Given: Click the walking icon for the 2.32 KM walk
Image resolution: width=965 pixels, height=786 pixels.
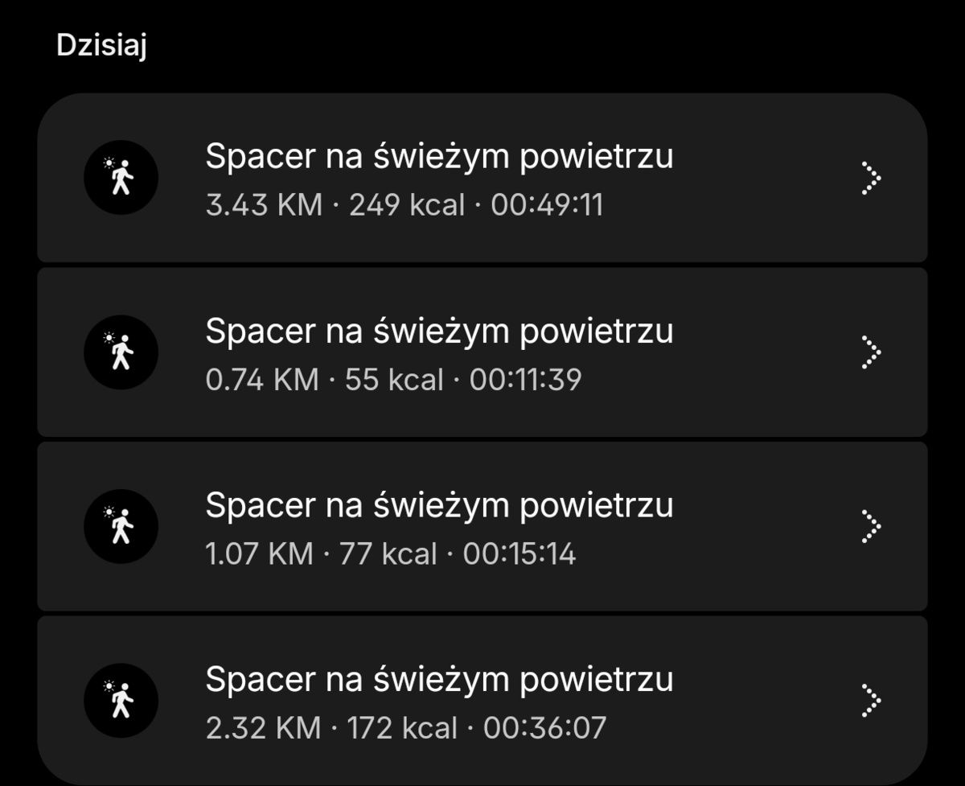Looking at the screenshot, I should [121, 701].
